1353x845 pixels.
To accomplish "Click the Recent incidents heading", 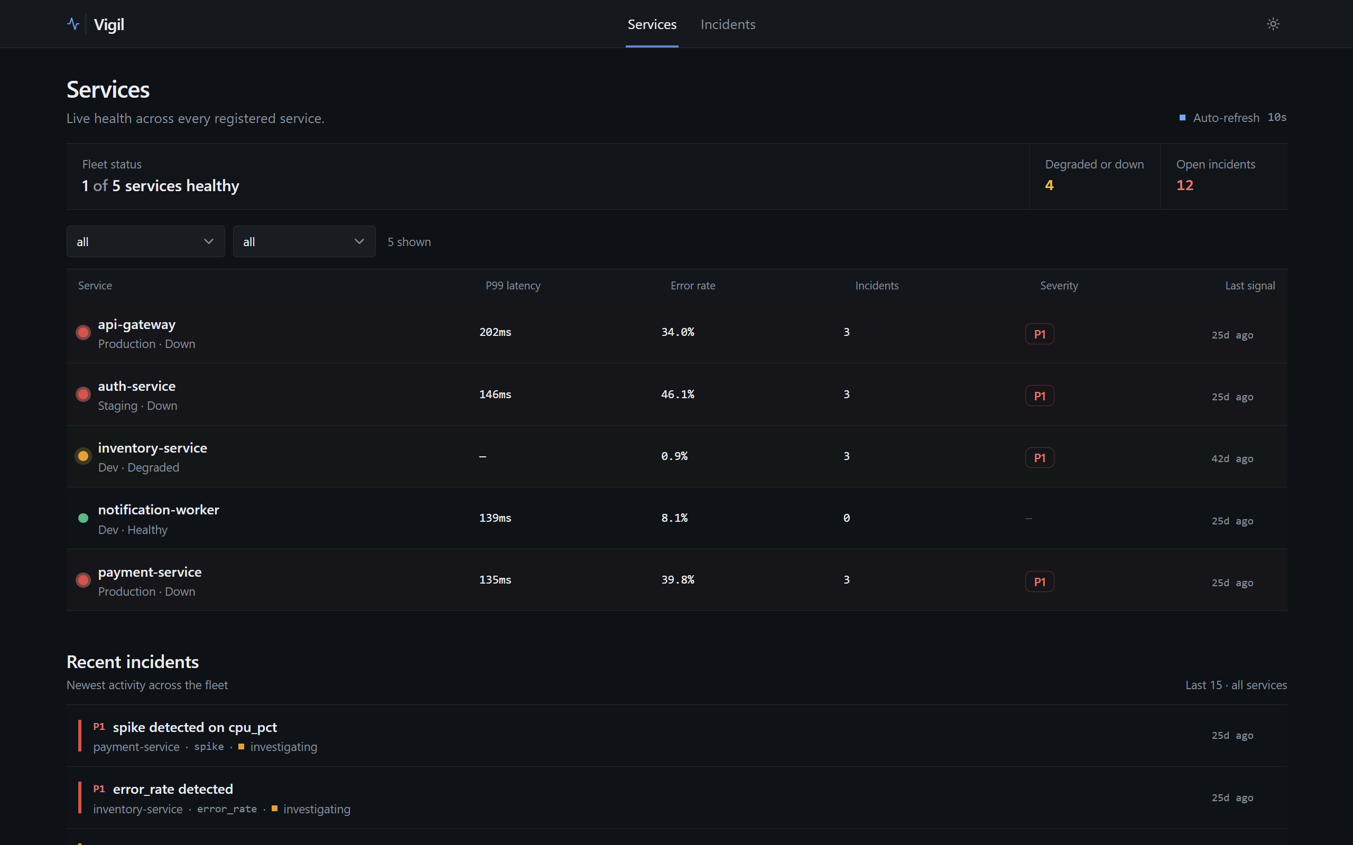I will tap(133, 662).
